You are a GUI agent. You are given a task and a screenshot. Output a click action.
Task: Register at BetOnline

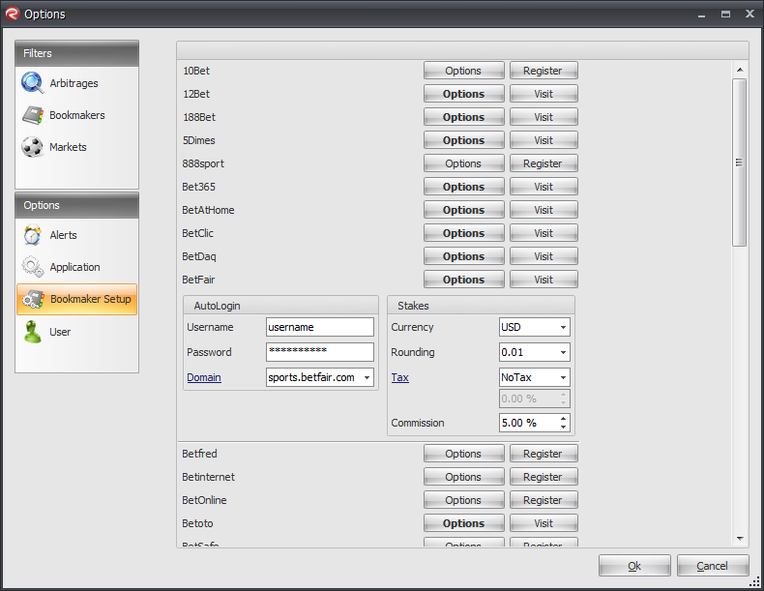[544, 500]
